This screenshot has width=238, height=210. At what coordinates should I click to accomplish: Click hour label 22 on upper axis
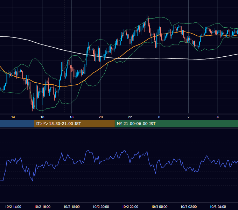tap(130, 117)
